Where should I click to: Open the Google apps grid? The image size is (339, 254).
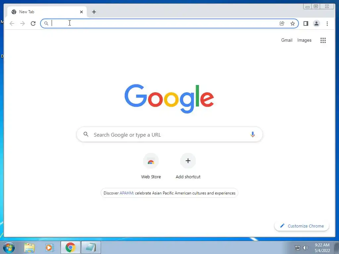pos(323,40)
